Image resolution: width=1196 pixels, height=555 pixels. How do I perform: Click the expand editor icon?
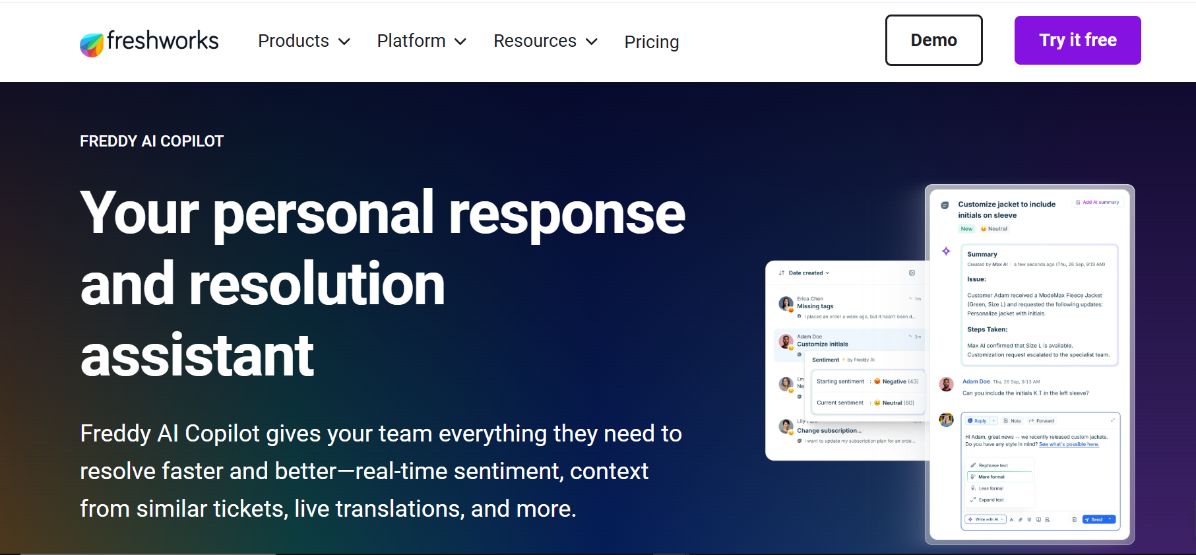[x=1112, y=420]
